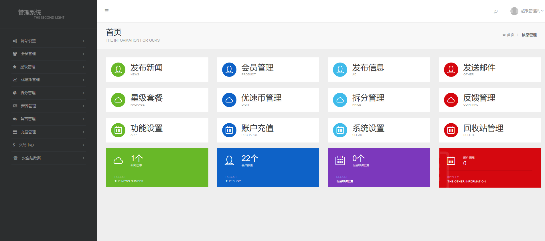Viewport: 545px width, 241px height.
Task: Open the 系统设置 tile
Action: tap(368, 128)
